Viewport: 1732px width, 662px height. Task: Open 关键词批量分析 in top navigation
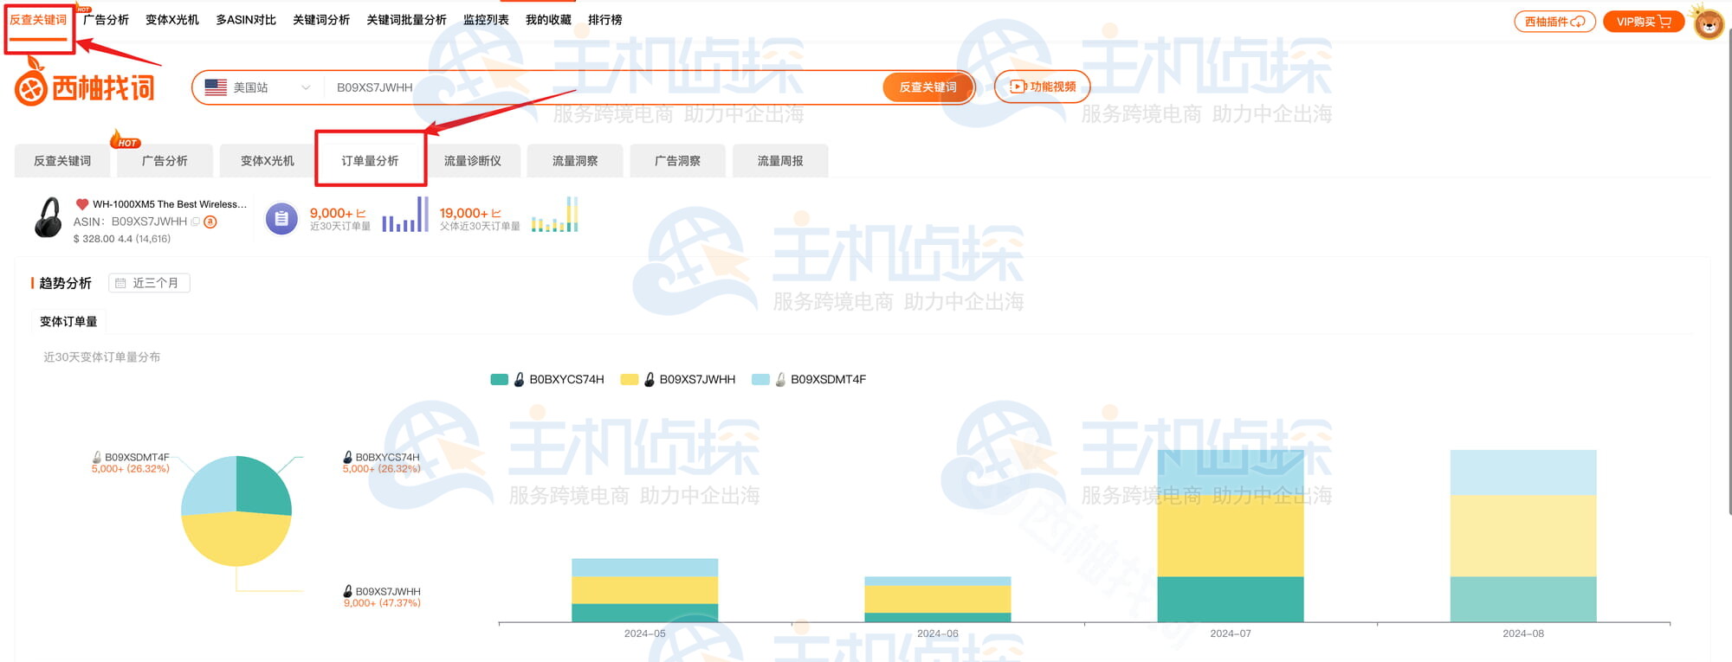click(x=406, y=20)
